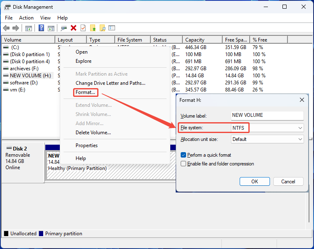Select the (Disk 0 partition 4) row
Image resolution: width=314 pixels, height=249 pixels.
tap(30, 62)
